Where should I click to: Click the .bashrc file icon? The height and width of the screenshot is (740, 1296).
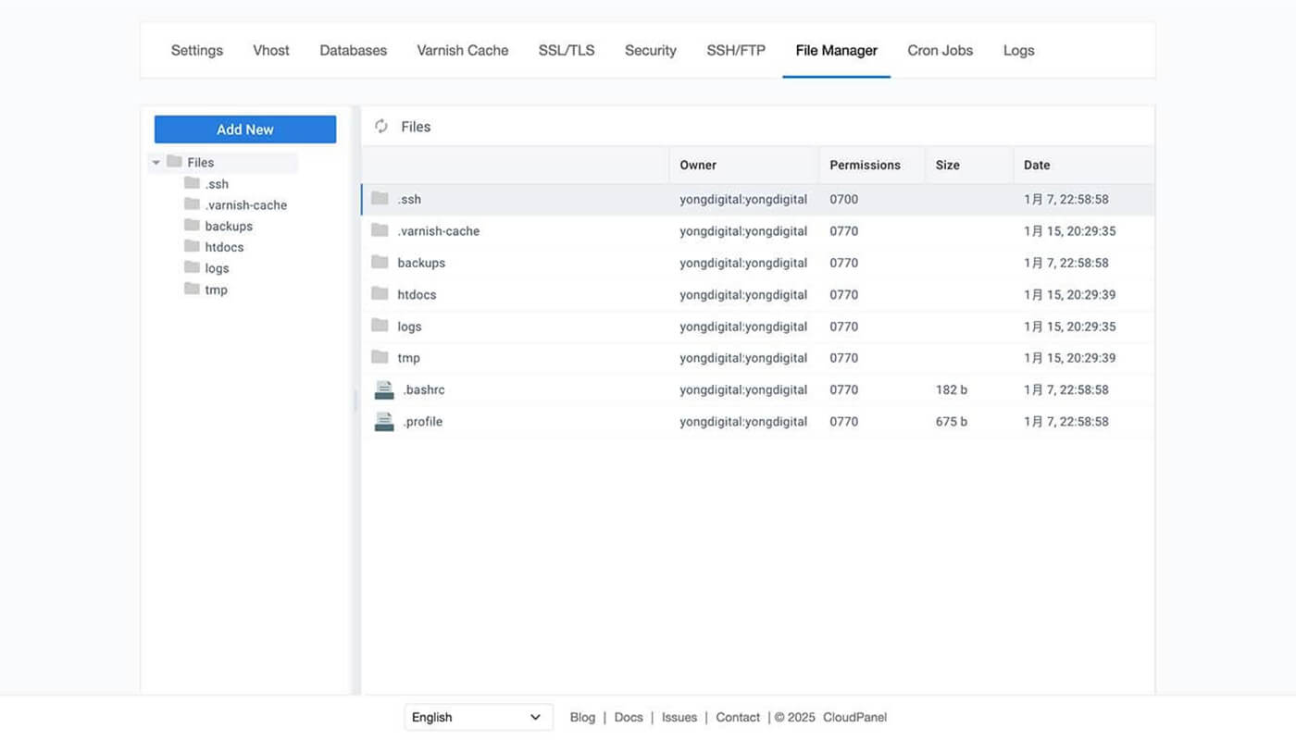pos(384,389)
